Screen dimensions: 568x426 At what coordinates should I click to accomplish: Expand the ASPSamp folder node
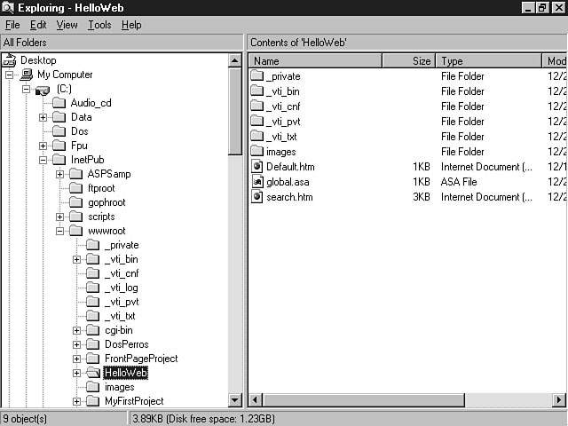click(x=60, y=174)
